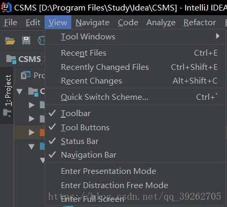The image size is (227, 207).
Task: Click the IntelliJ IDEA logo in title bar
Action: 6,7
